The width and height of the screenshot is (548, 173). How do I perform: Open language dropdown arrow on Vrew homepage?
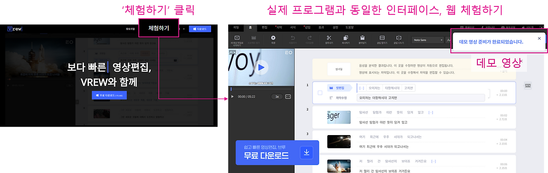pyautogui.click(x=184, y=29)
